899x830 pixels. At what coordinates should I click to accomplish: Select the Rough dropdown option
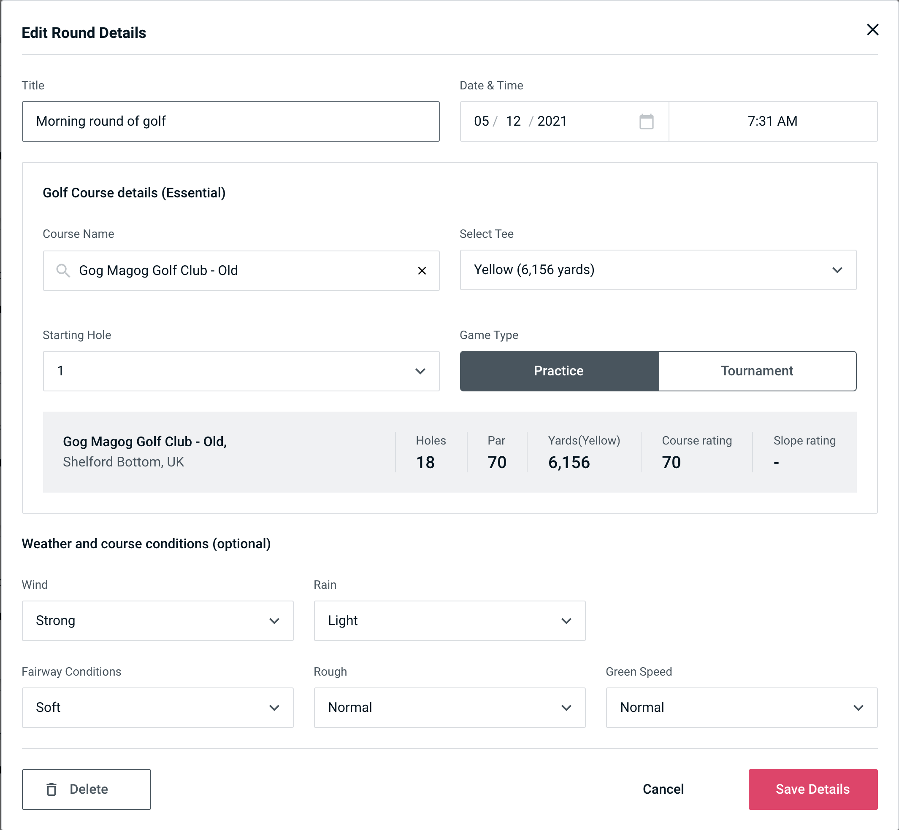(x=450, y=706)
